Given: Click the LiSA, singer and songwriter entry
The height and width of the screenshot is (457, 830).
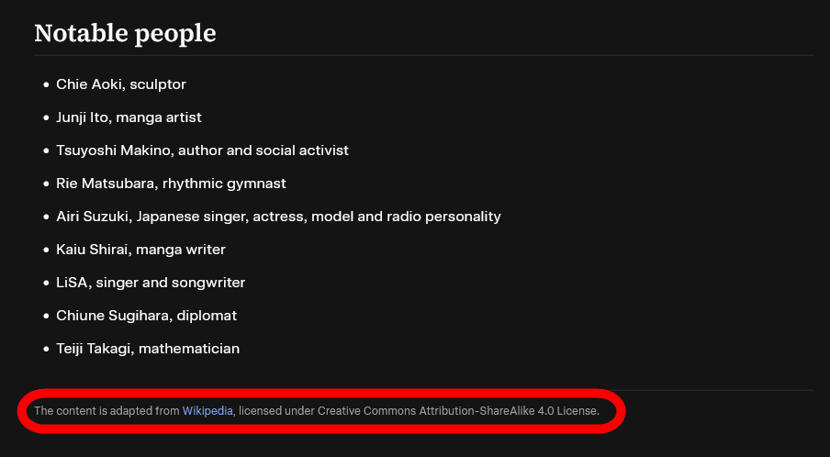Looking at the screenshot, I should point(151,283).
